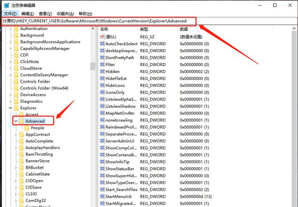
Task: Select the SeparateProce... value name
Action: (121, 134)
